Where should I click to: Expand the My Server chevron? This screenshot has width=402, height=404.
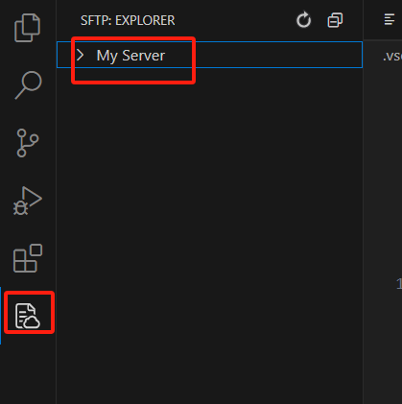(x=81, y=55)
